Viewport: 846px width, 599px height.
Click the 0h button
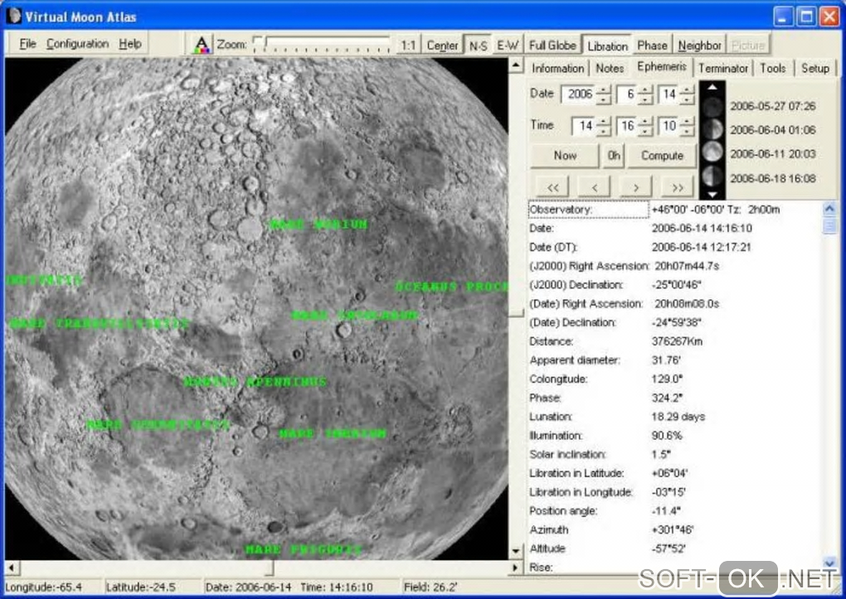pos(614,156)
